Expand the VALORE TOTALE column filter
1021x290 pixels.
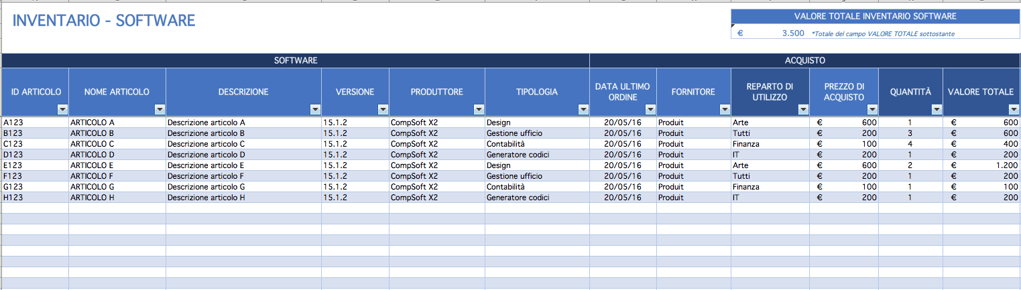(1013, 109)
